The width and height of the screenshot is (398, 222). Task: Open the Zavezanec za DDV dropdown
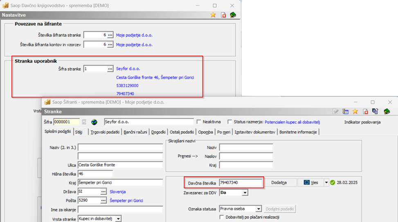(245, 193)
